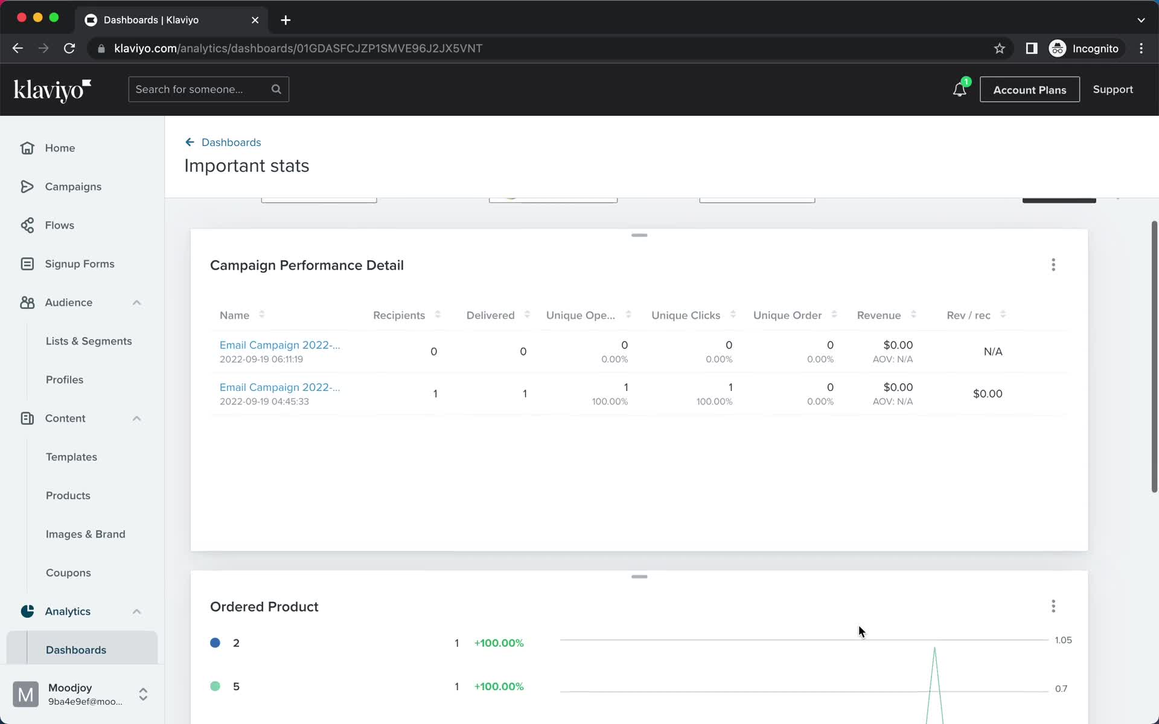Click the green series dot for product 5
The height and width of the screenshot is (724, 1159).
pyautogui.click(x=215, y=686)
